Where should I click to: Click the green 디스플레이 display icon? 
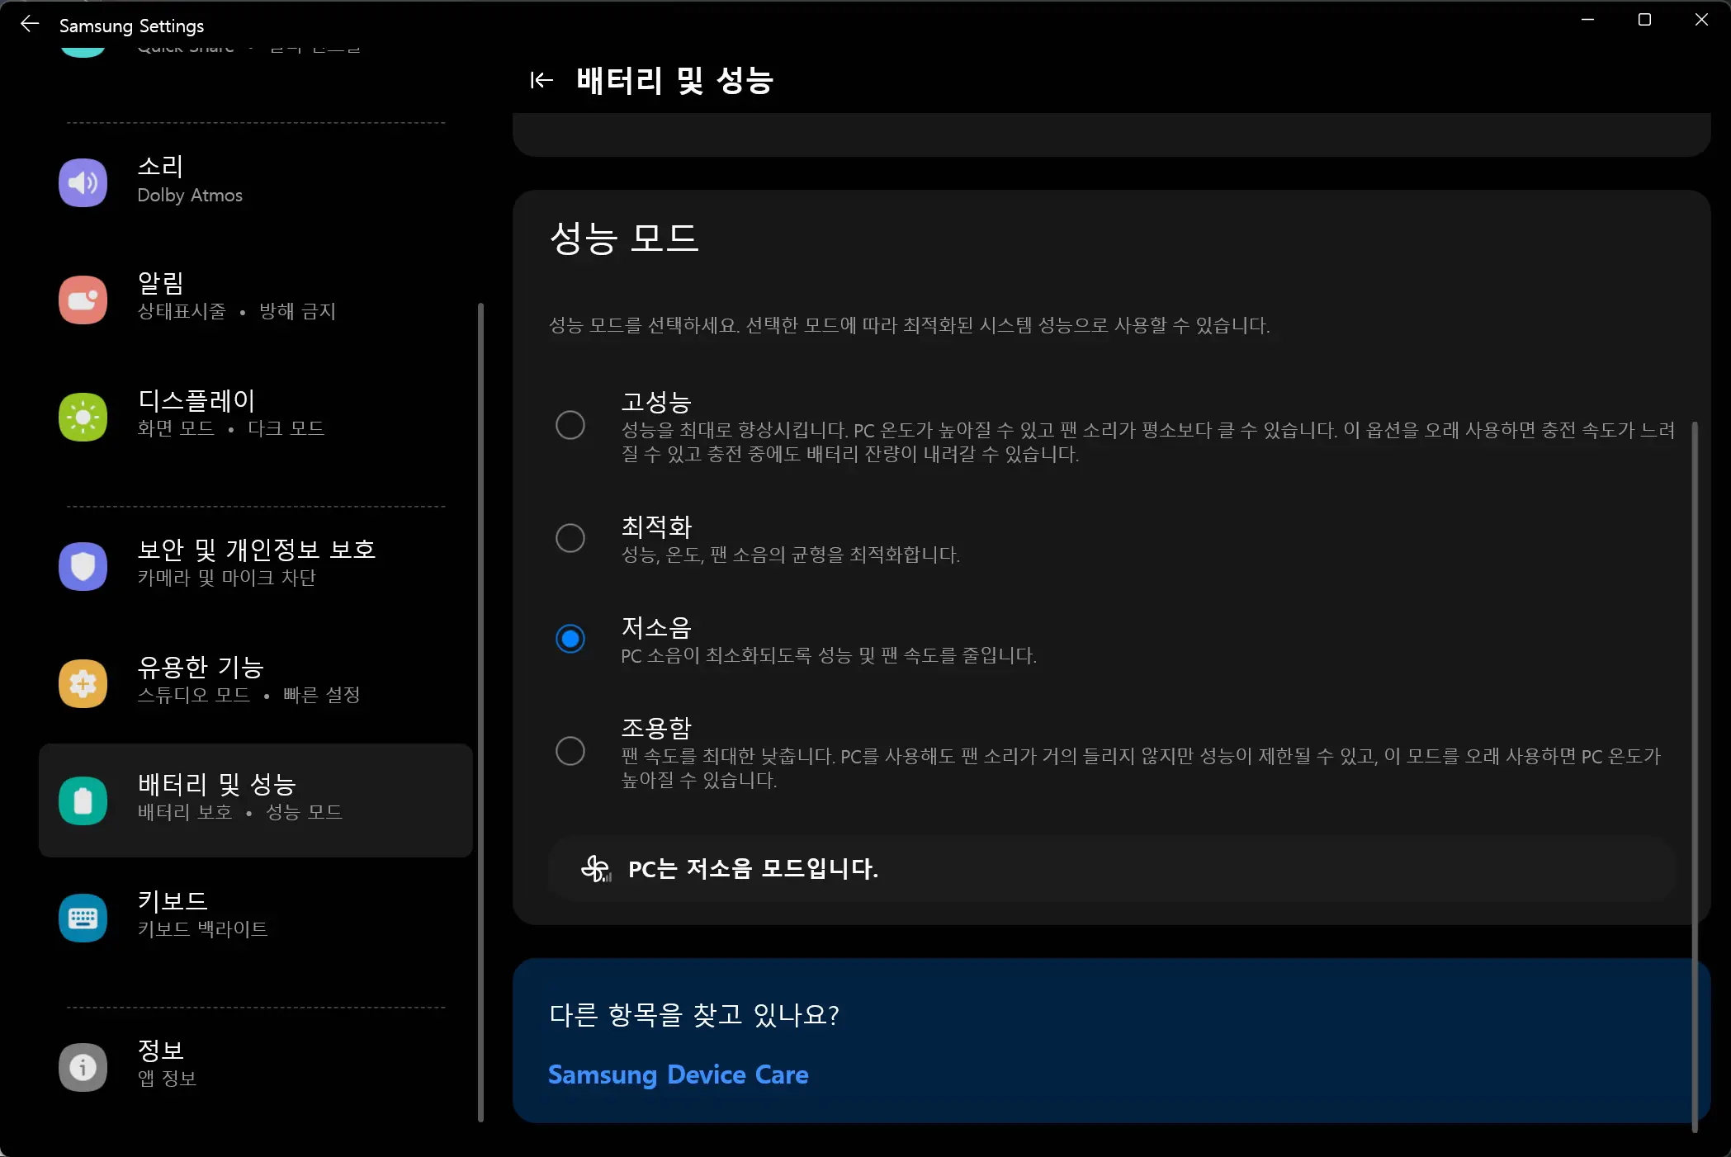point(83,417)
